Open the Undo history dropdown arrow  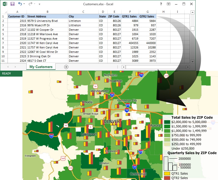point(24,4)
